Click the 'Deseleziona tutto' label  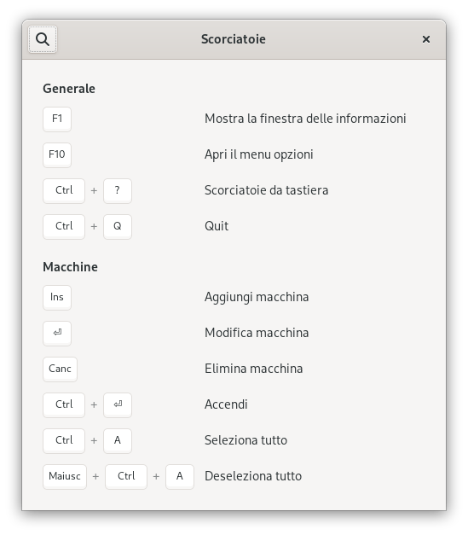click(x=253, y=476)
